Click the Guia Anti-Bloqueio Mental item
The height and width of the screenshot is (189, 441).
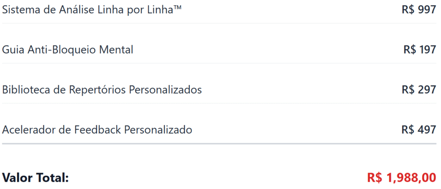(x=68, y=50)
